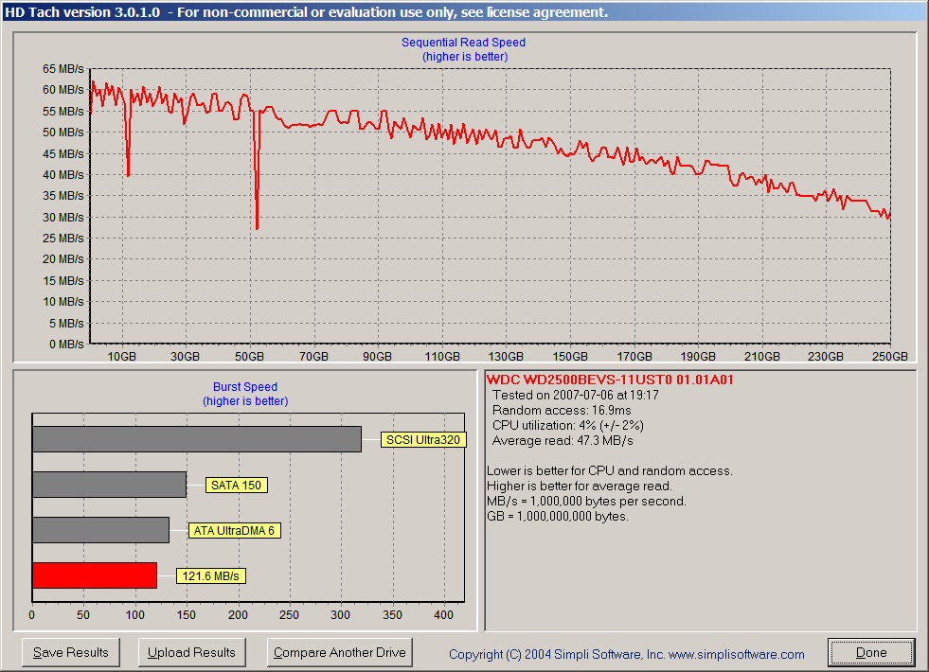
Task: Choose Compare Another Drive
Action: [x=339, y=652]
